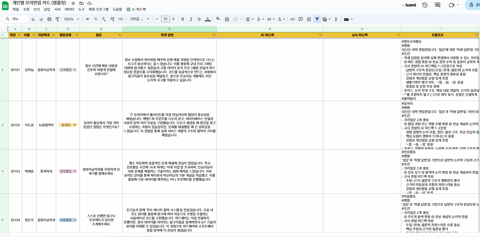The width and height of the screenshot is (480, 237).
Task: Undo the last action
Action: (x=33, y=19)
